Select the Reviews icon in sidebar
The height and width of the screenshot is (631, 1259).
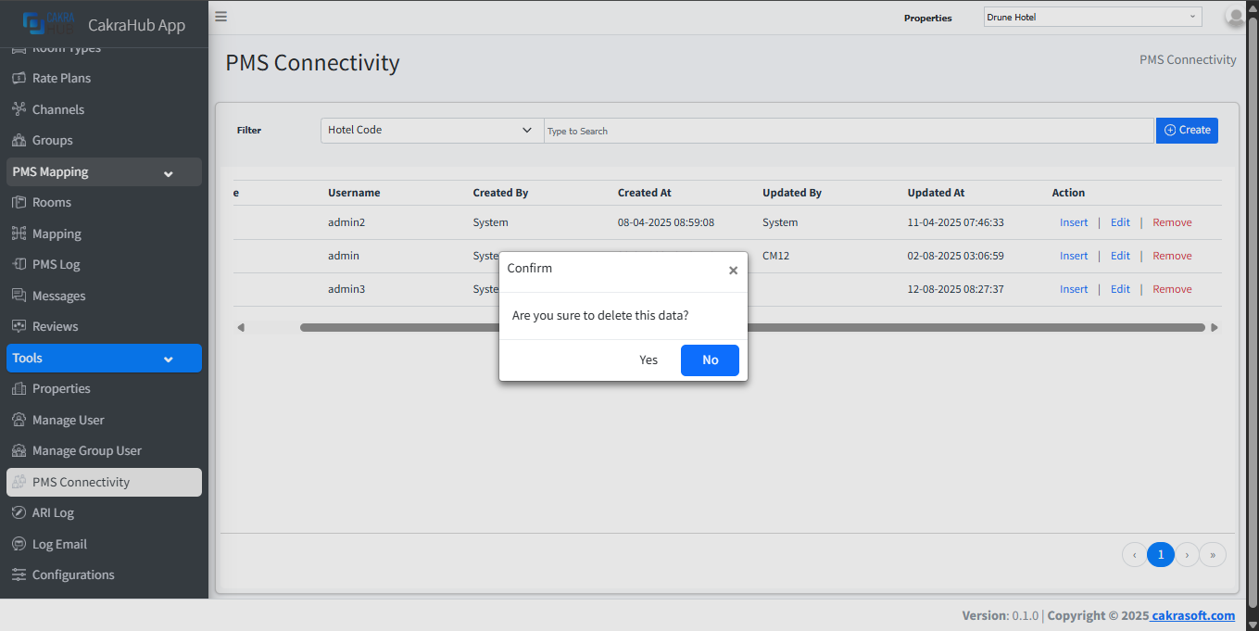(x=19, y=326)
